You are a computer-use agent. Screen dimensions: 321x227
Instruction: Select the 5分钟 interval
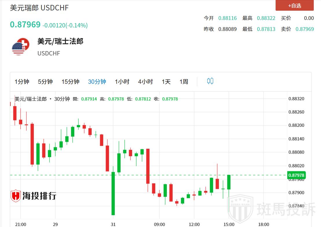(45, 82)
